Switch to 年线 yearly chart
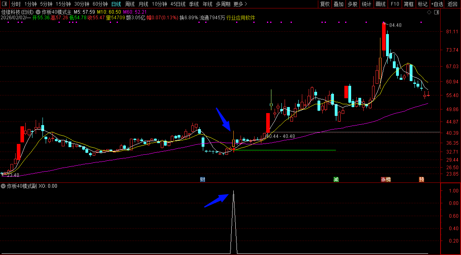The height and width of the screenshot is (255, 461). 208,4
